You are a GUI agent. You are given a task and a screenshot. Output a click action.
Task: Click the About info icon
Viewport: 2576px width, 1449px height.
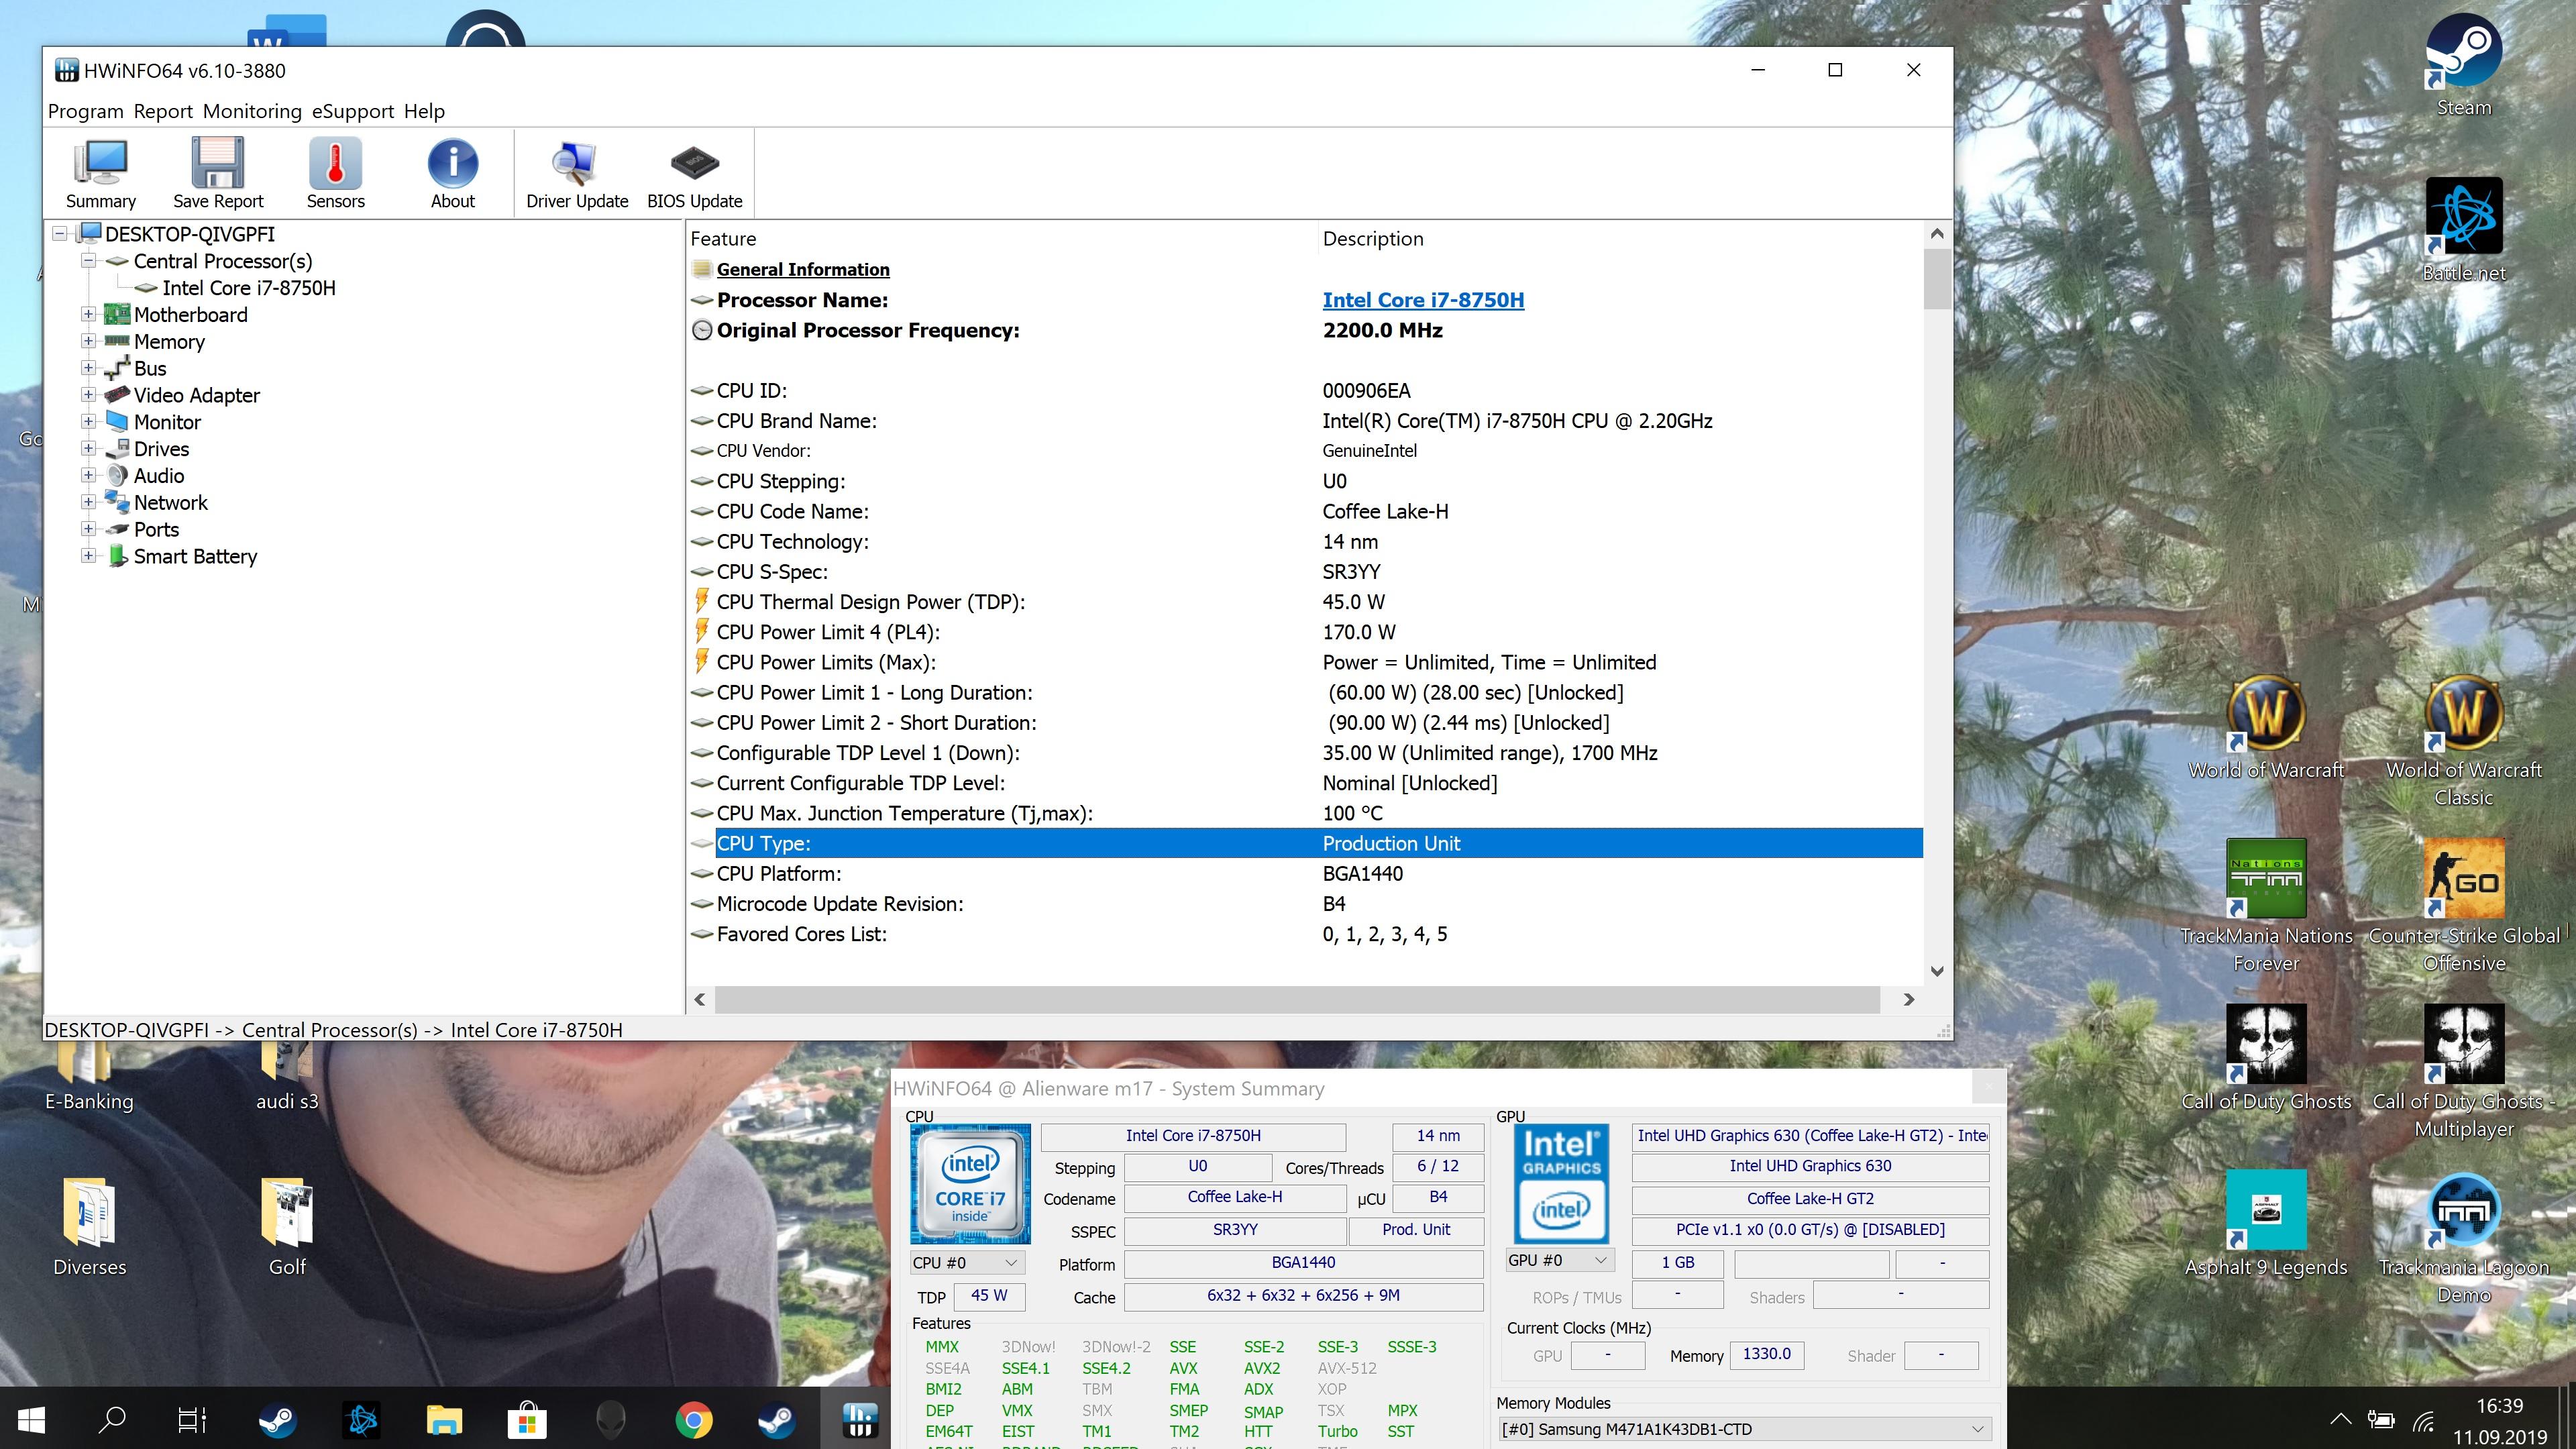point(453,172)
